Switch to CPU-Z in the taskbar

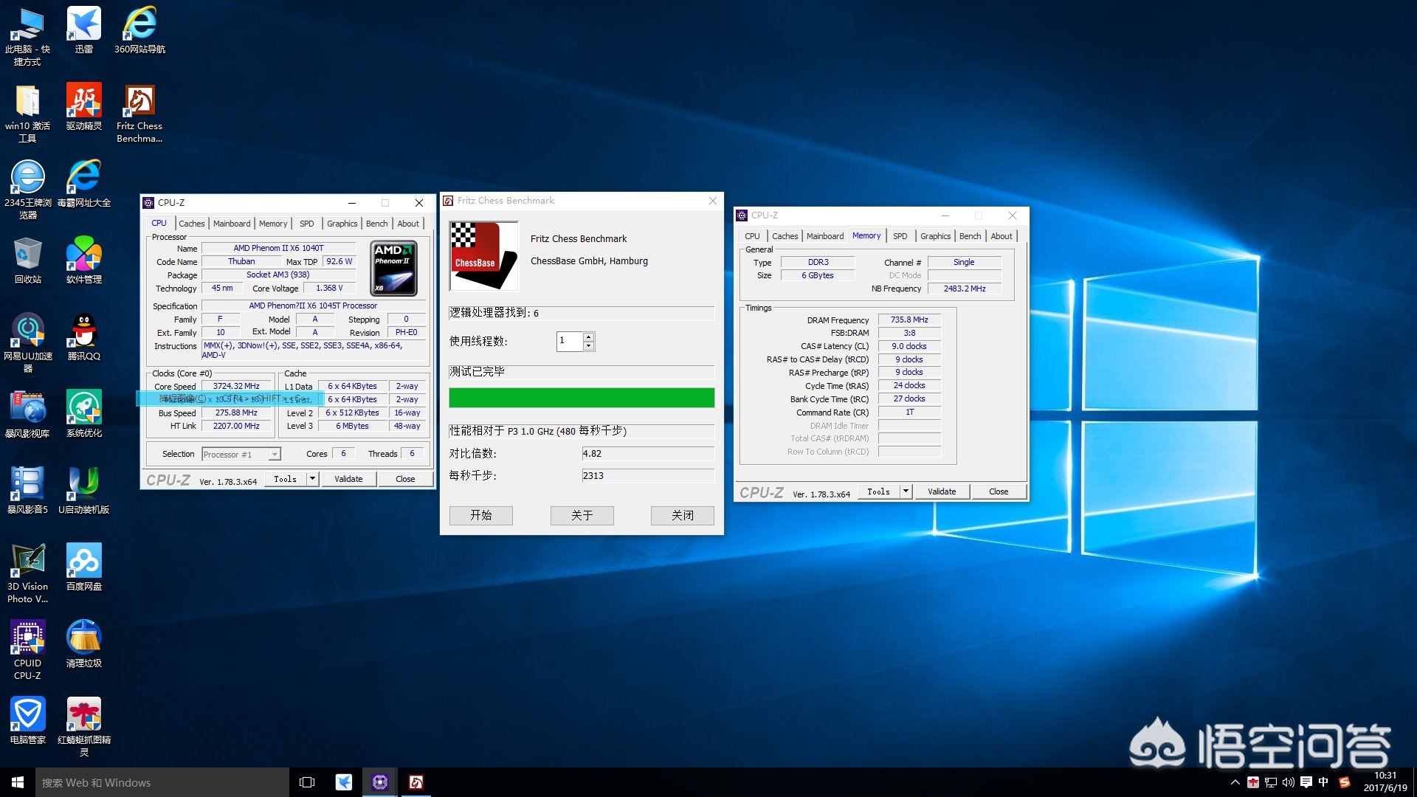coord(380,782)
